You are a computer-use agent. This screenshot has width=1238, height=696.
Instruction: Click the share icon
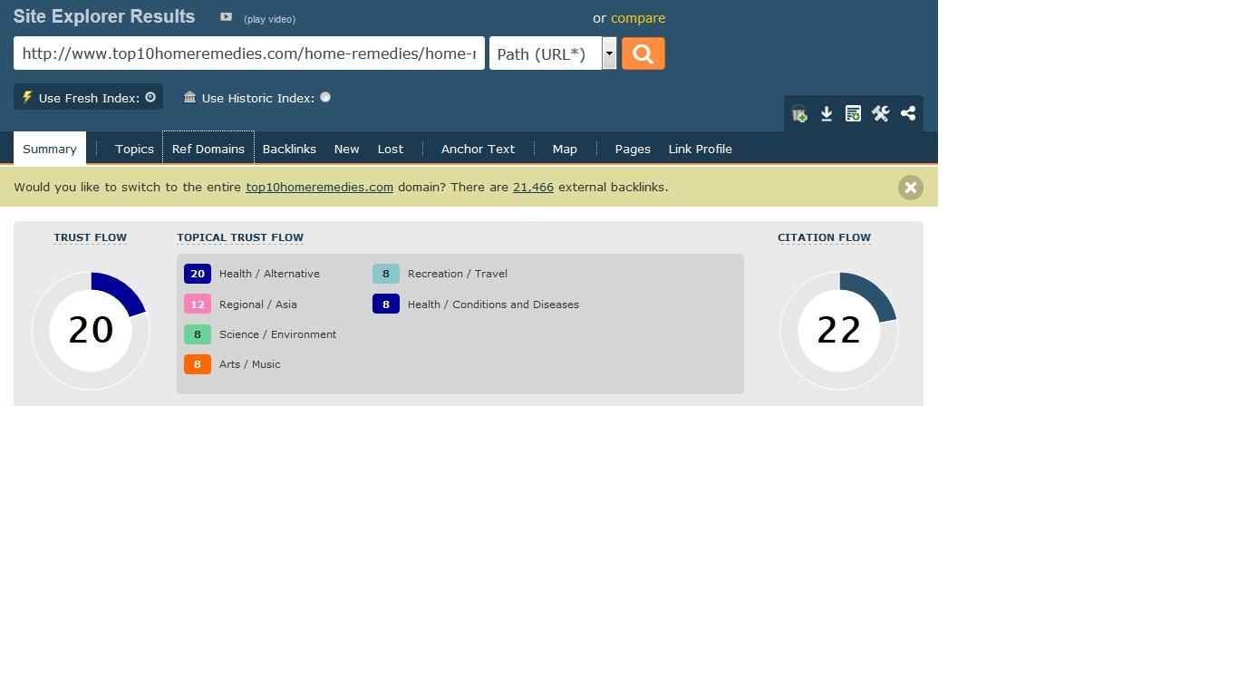908,114
